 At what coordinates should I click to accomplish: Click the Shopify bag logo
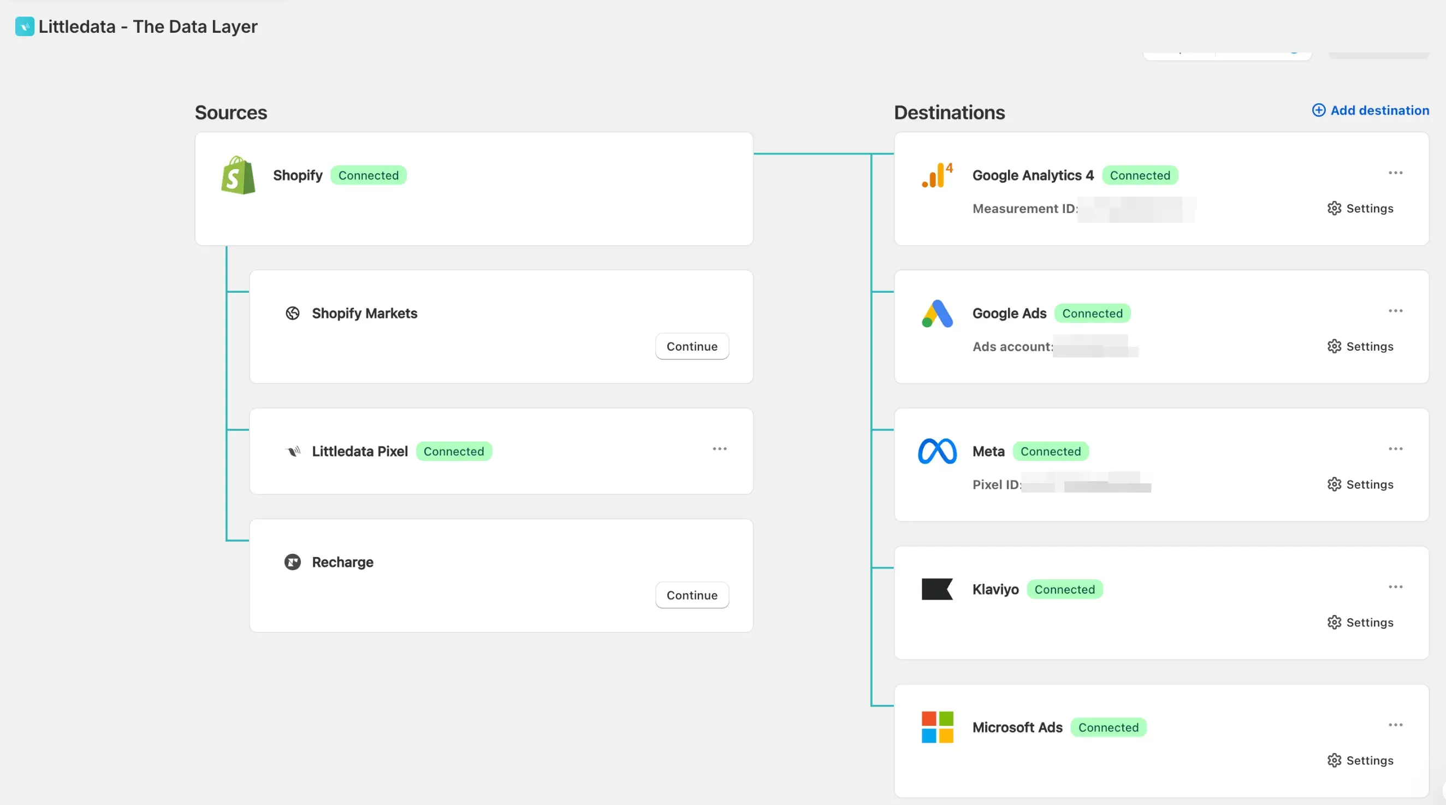click(238, 175)
